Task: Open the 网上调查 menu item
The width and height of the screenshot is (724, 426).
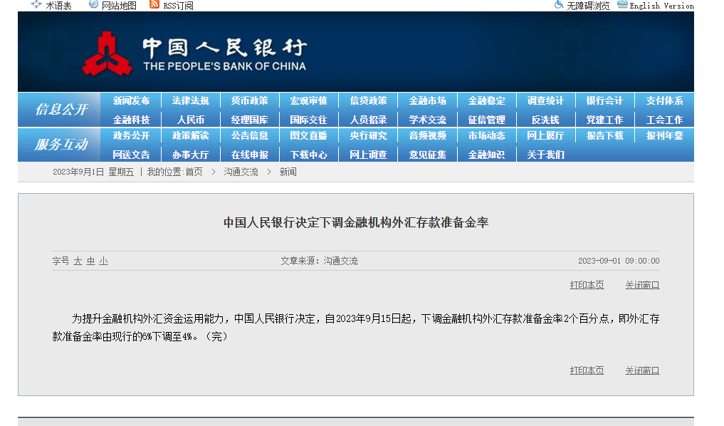Action: [368, 155]
